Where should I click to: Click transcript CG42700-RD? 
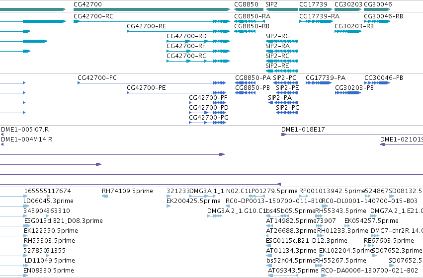[187, 36]
